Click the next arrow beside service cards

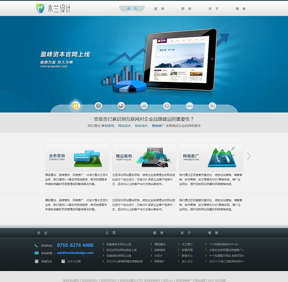tap(249, 156)
